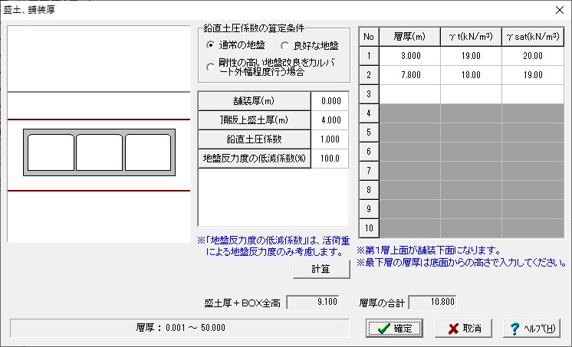Click the No column header
This screenshot has height=347, width=572.
click(x=369, y=37)
